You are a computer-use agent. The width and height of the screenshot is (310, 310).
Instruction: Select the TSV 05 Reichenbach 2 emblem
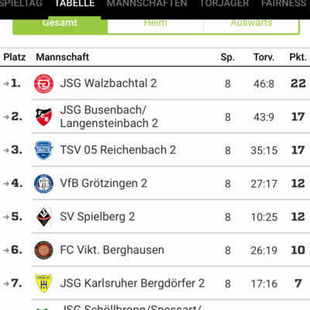(x=43, y=150)
